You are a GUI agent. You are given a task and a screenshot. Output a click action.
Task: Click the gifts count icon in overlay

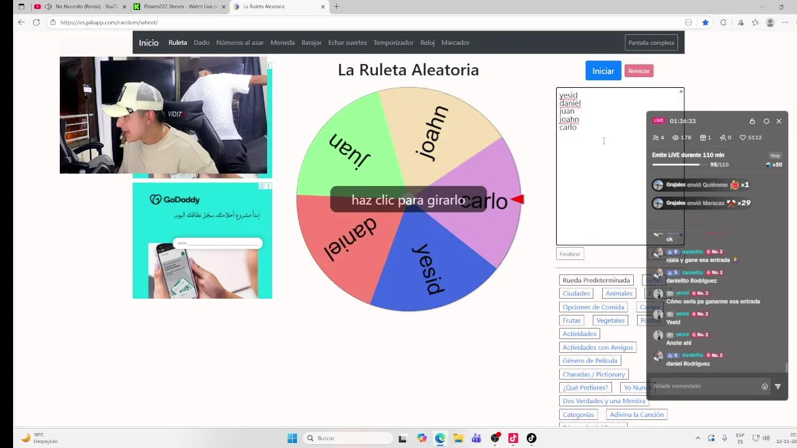[703, 138]
